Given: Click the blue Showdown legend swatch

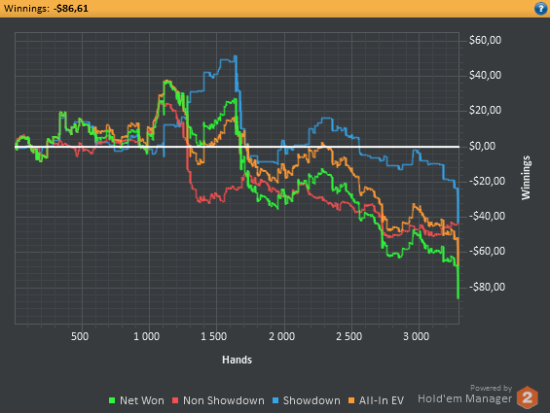Looking at the screenshot, I should 275,400.
